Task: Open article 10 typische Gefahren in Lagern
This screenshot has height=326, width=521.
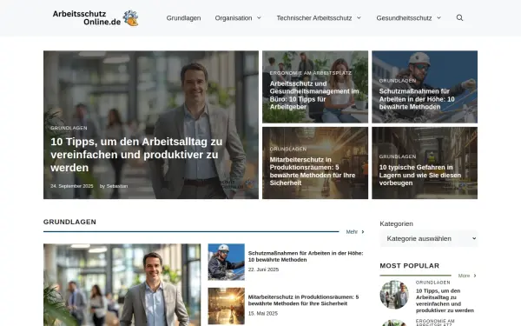Action: pyautogui.click(x=420, y=175)
